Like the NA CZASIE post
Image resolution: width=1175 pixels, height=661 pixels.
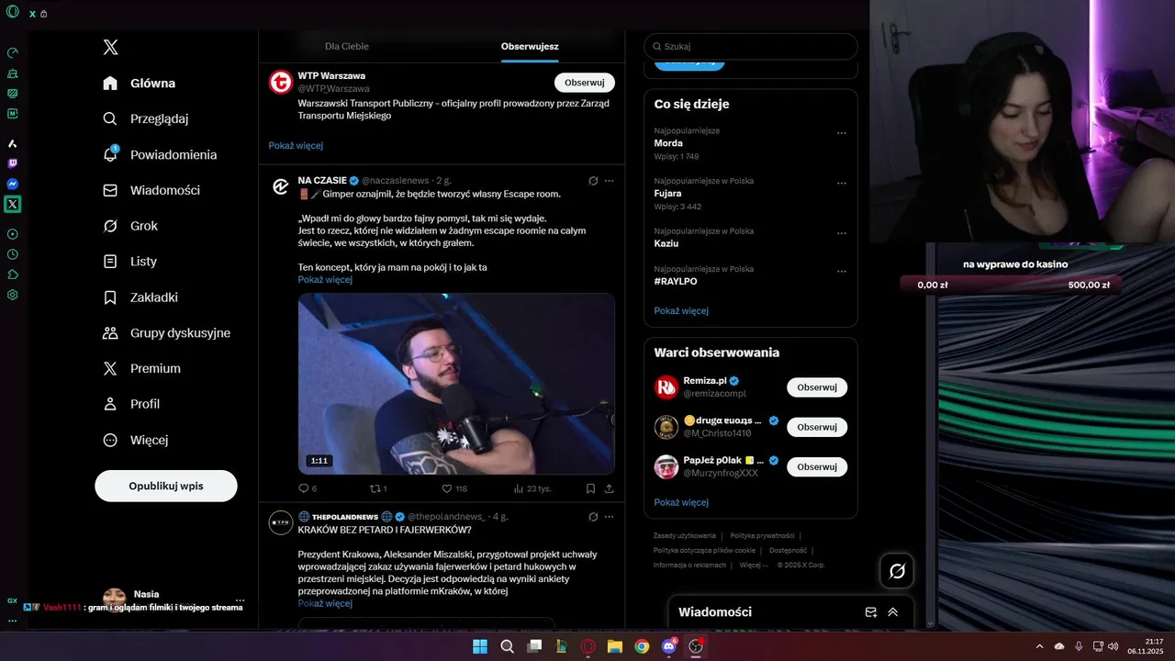(447, 489)
